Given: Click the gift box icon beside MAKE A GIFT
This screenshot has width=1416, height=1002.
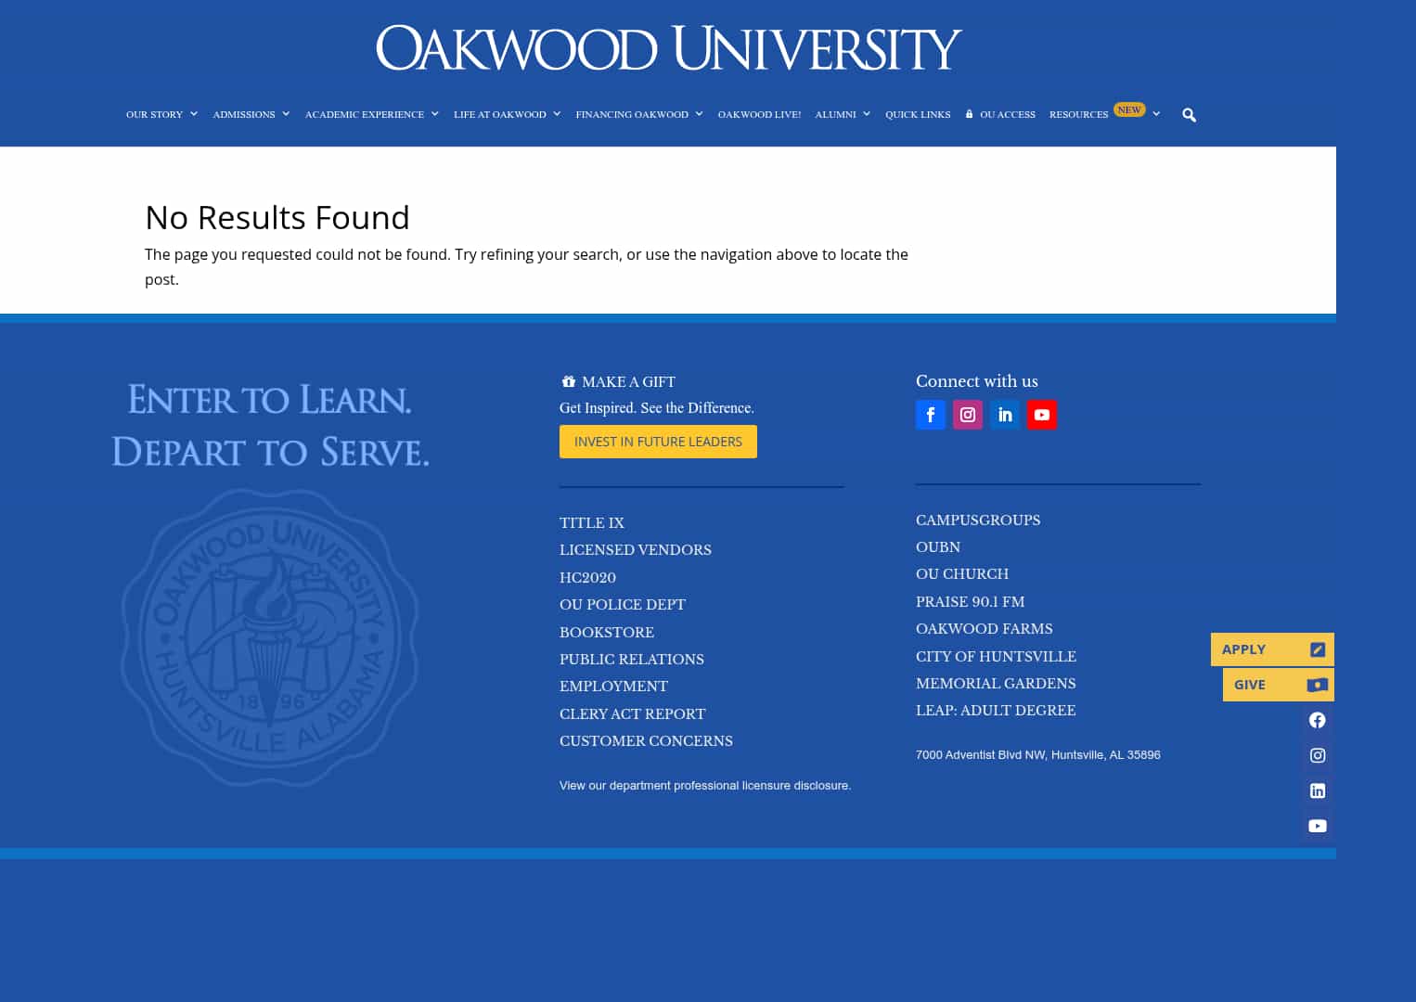Looking at the screenshot, I should click(x=568, y=381).
